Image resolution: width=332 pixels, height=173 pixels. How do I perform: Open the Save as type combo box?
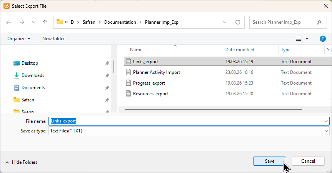pyautogui.click(x=189, y=131)
